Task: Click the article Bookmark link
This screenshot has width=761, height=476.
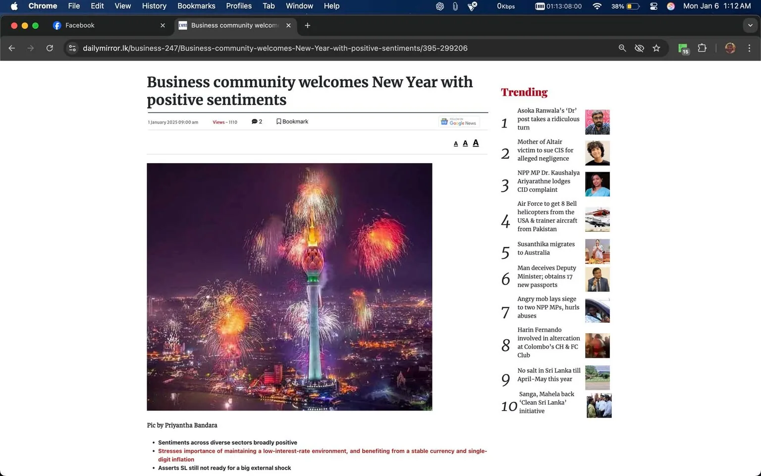Action: coord(292,121)
